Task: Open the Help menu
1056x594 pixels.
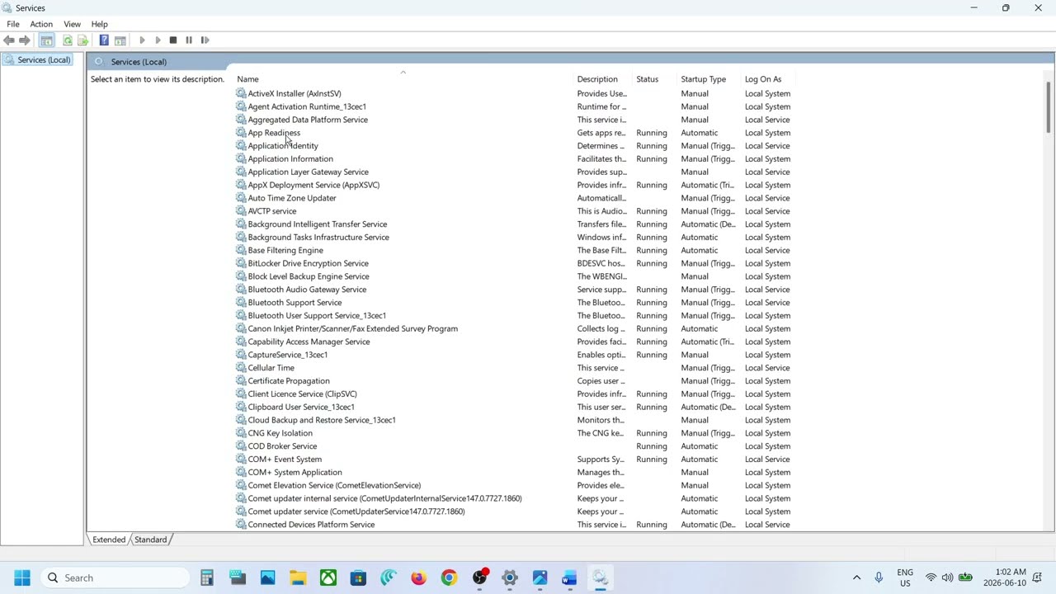Action: pos(99,24)
